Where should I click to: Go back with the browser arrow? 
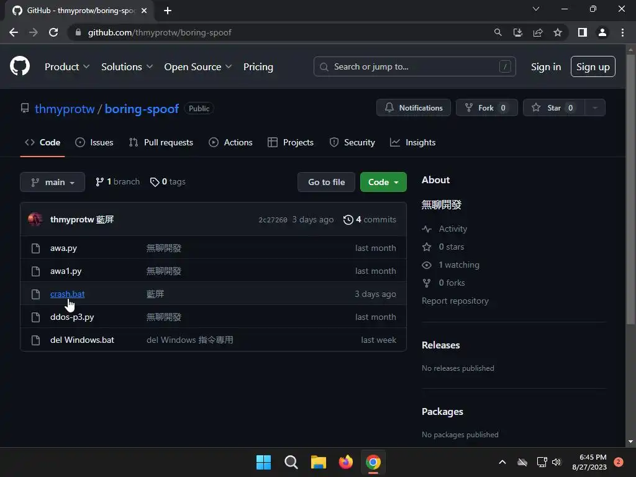(14, 32)
